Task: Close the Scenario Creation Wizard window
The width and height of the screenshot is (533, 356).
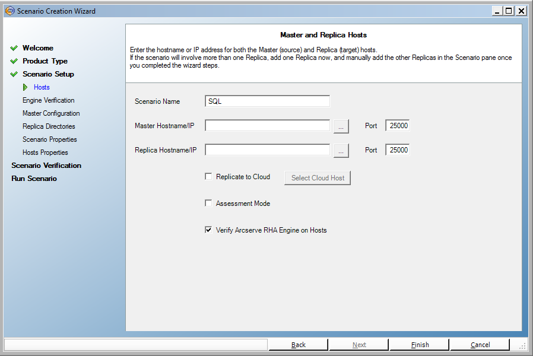Action: [x=521, y=11]
